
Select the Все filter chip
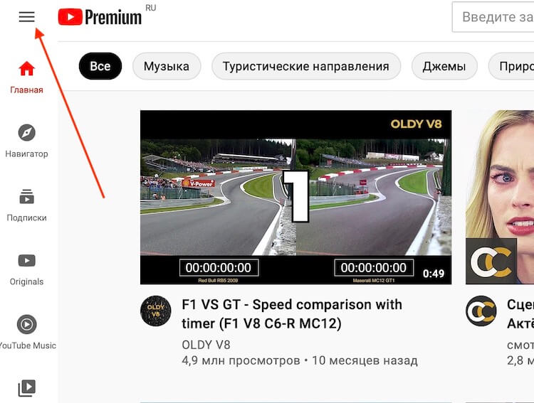point(100,66)
